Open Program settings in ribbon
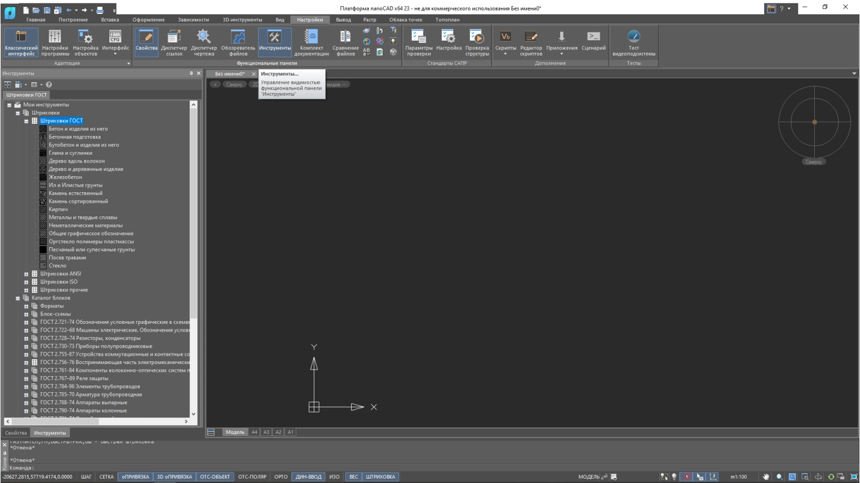Image resolution: width=860 pixels, height=483 pixels. tap(55, 42)
